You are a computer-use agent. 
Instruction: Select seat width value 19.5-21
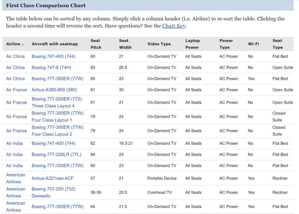pos(126,144)
